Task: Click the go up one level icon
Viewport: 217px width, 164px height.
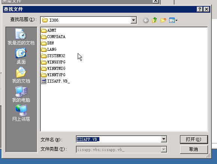Action: [155, 20]
